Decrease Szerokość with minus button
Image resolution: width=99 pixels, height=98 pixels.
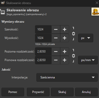[56, 29]
